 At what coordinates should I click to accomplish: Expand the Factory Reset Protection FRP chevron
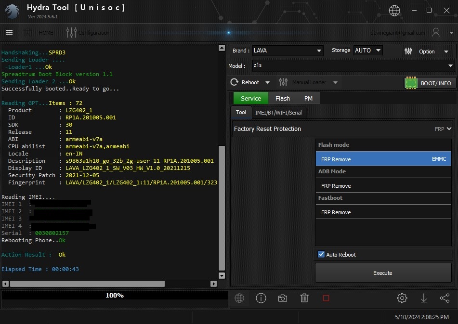pyautogui.click(x=449, y=129)
